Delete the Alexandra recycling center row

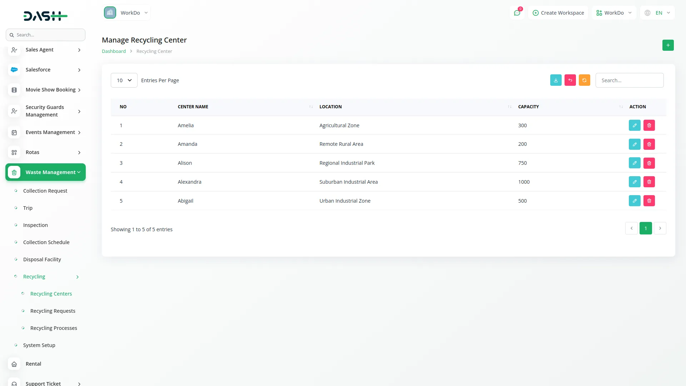pos(649,182)
